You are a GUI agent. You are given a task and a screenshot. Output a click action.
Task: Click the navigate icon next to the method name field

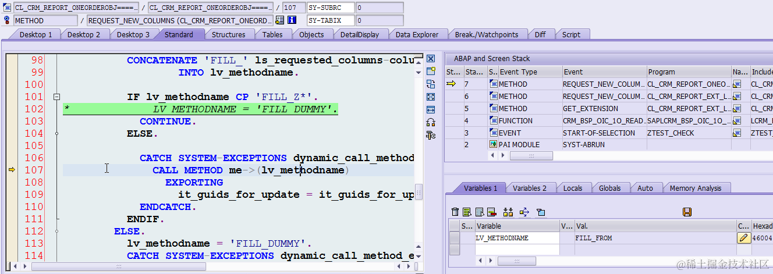tap(280, 20)
